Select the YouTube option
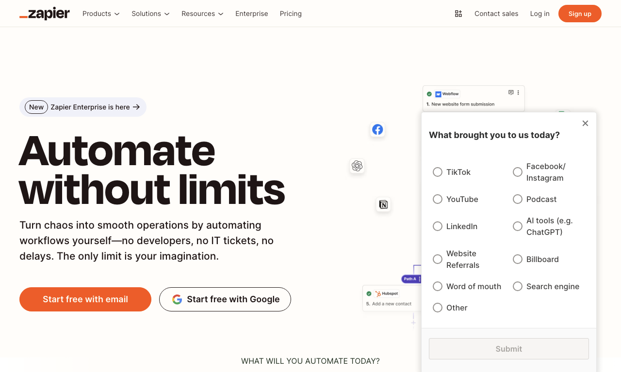The height and width of the screenshot is (372, 621). 438,199
